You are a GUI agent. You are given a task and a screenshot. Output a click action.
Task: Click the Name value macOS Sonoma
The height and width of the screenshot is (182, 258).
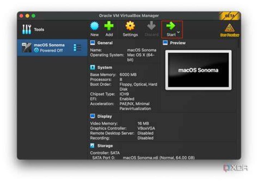coord(142,50)
